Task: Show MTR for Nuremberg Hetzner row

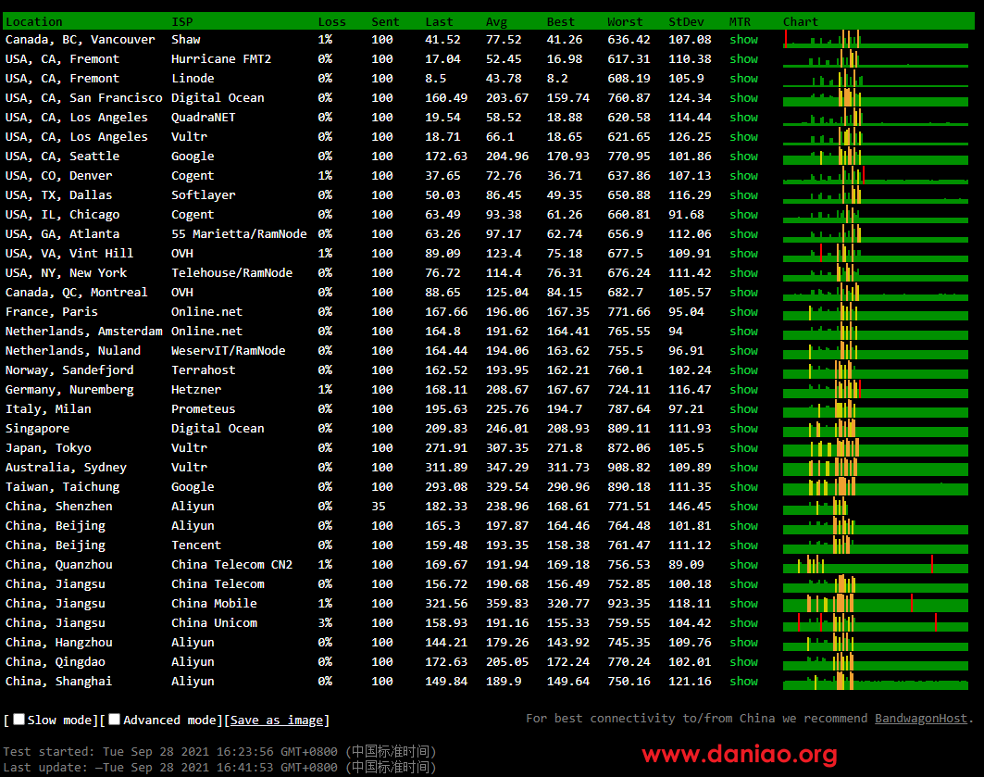Action: (x=743, y=390)
